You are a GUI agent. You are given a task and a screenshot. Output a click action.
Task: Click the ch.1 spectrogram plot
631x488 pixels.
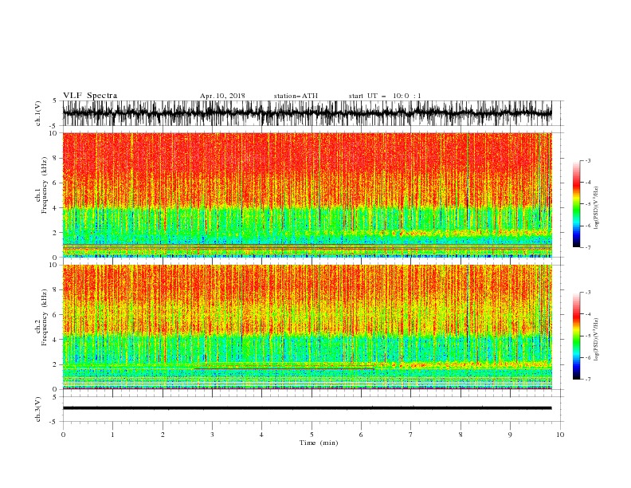click(308, 195)
